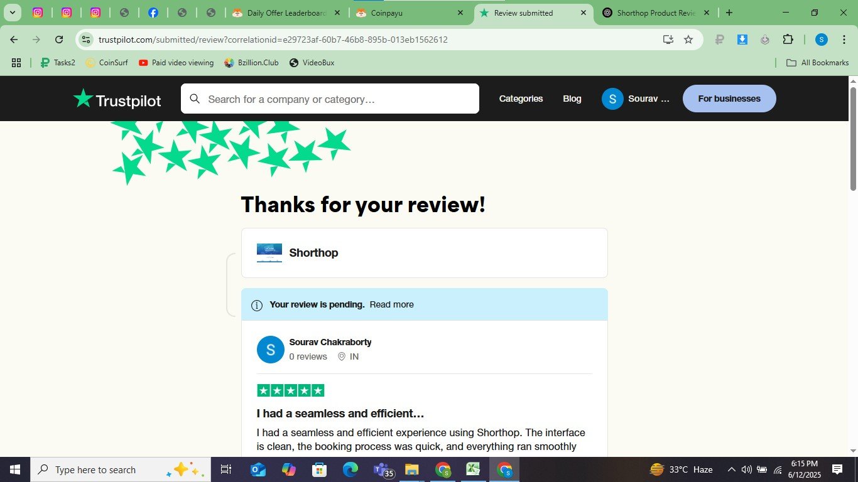Click the Shorthop logo thumbnail
Screen dimensions: 858x482
269,253
